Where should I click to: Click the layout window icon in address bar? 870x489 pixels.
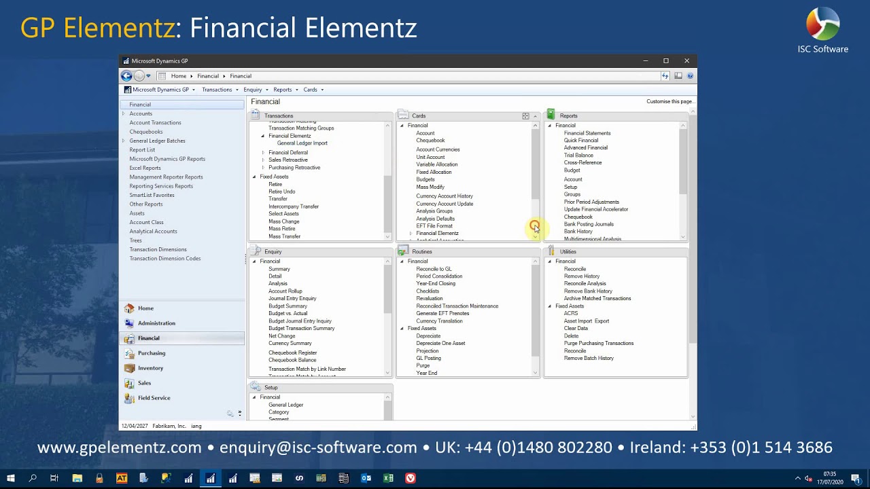click(x=678, y=76)
